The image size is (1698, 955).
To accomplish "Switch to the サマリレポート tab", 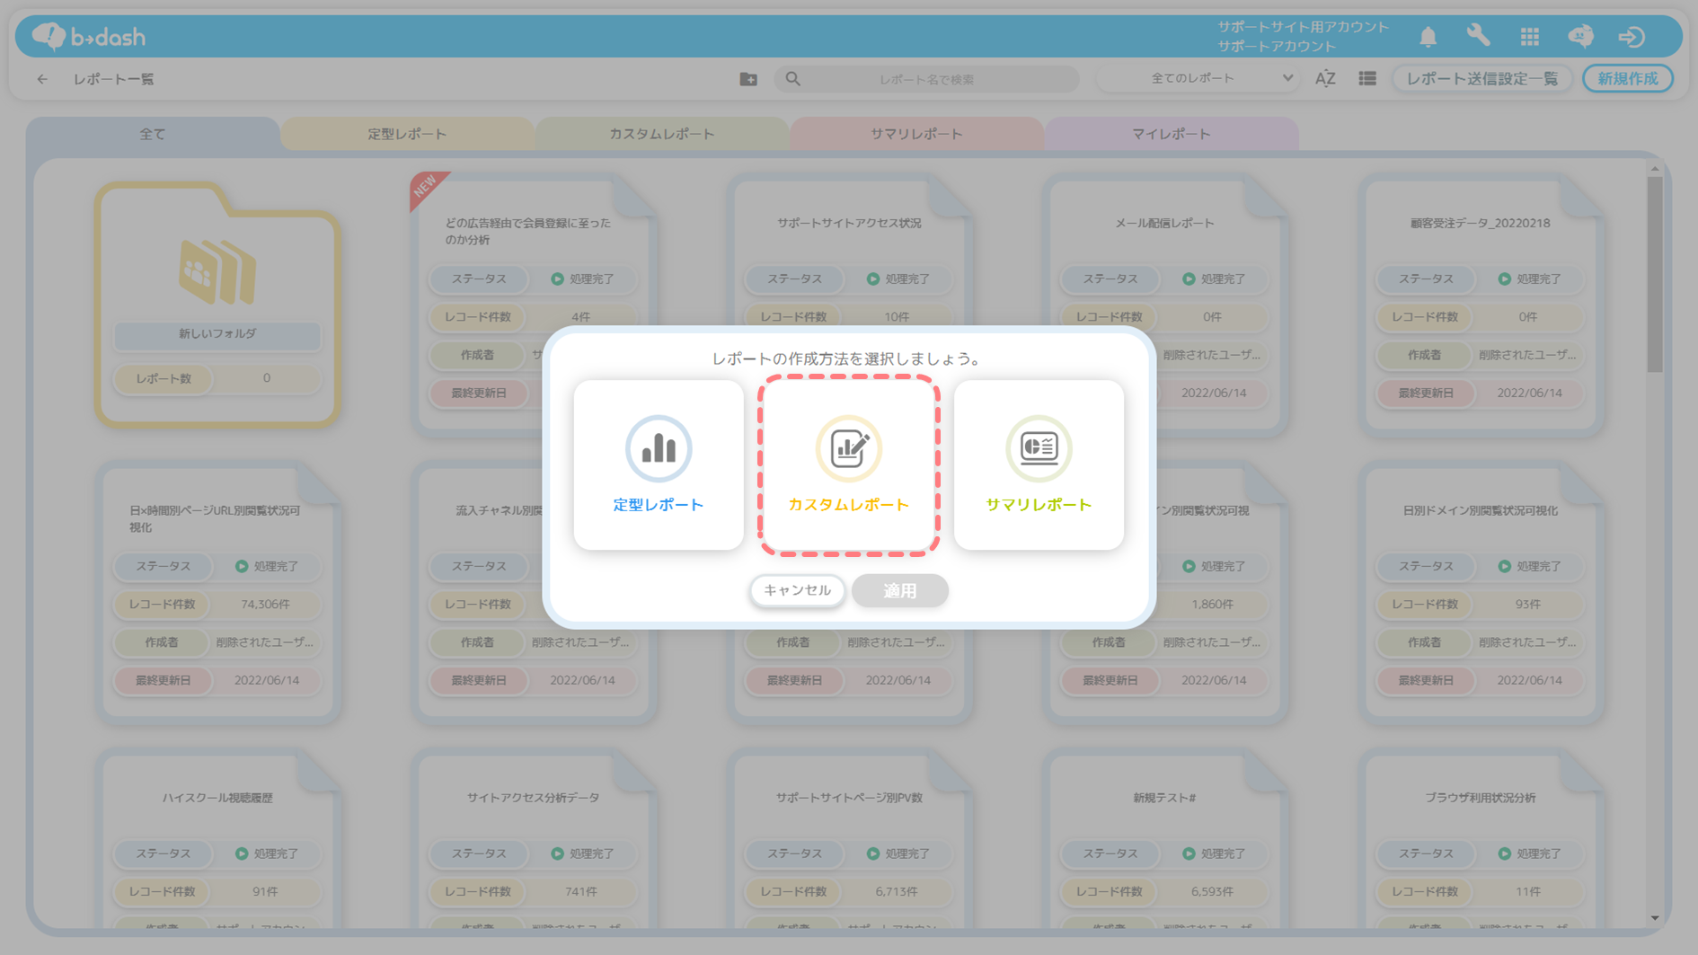I will 916,134.
